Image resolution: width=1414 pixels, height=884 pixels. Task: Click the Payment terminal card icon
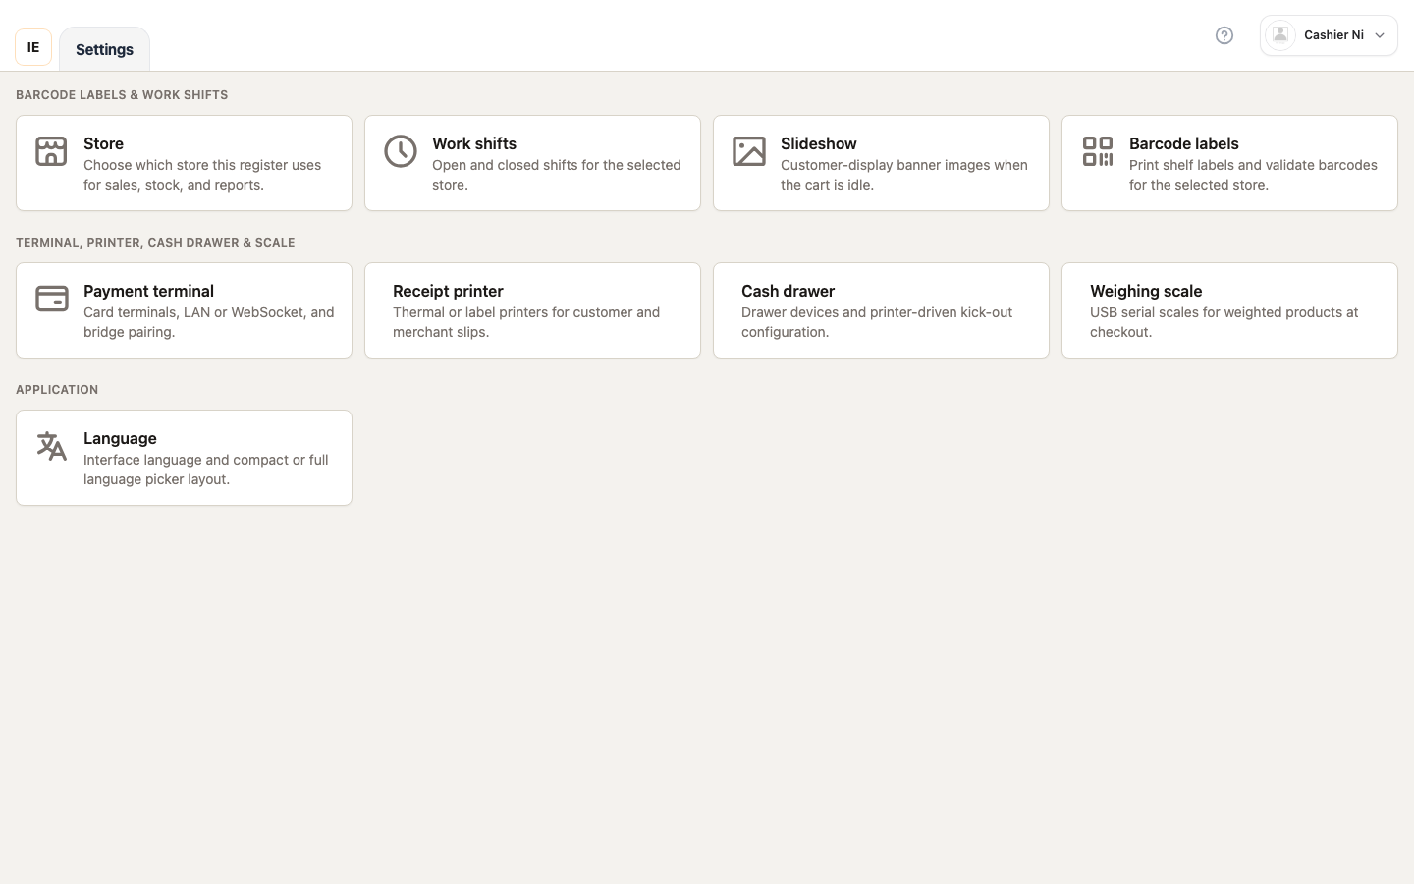(52, 299)
